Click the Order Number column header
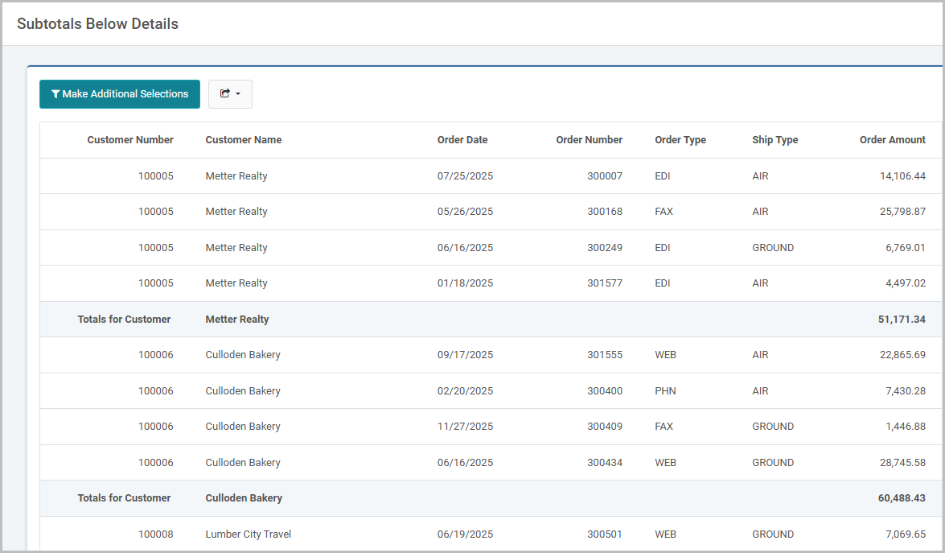945x553 pixels. tap(589, 140)
